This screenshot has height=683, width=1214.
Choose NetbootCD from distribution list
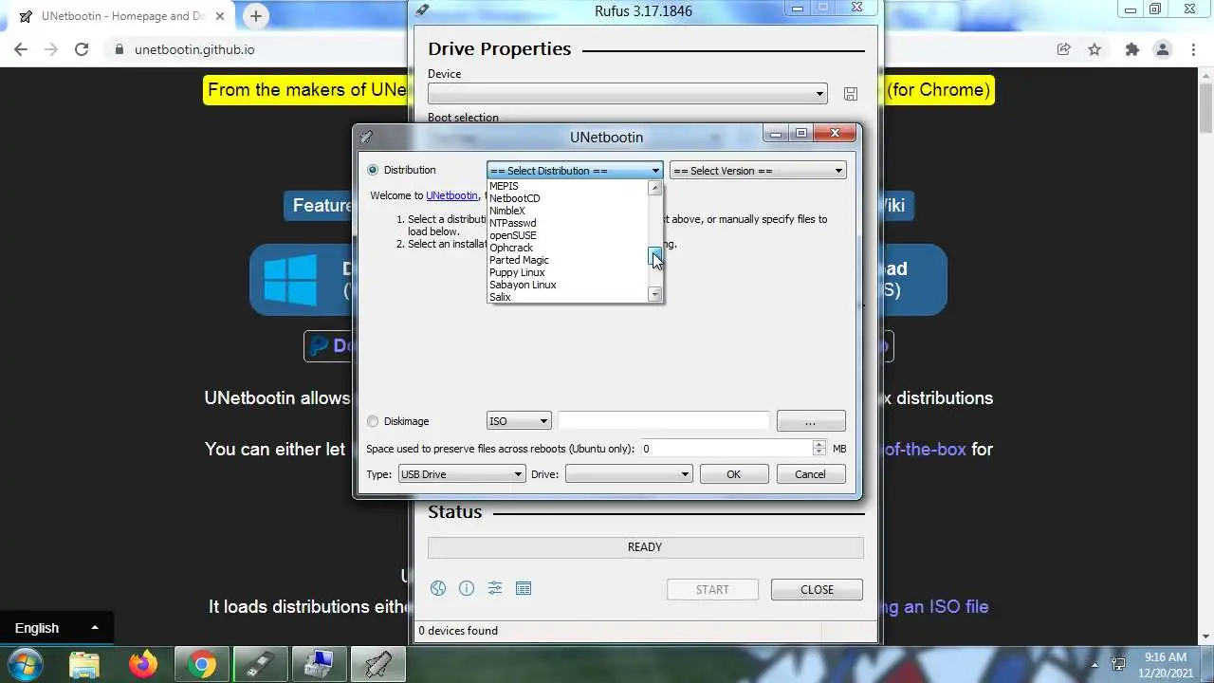click(x=567, y=198)
